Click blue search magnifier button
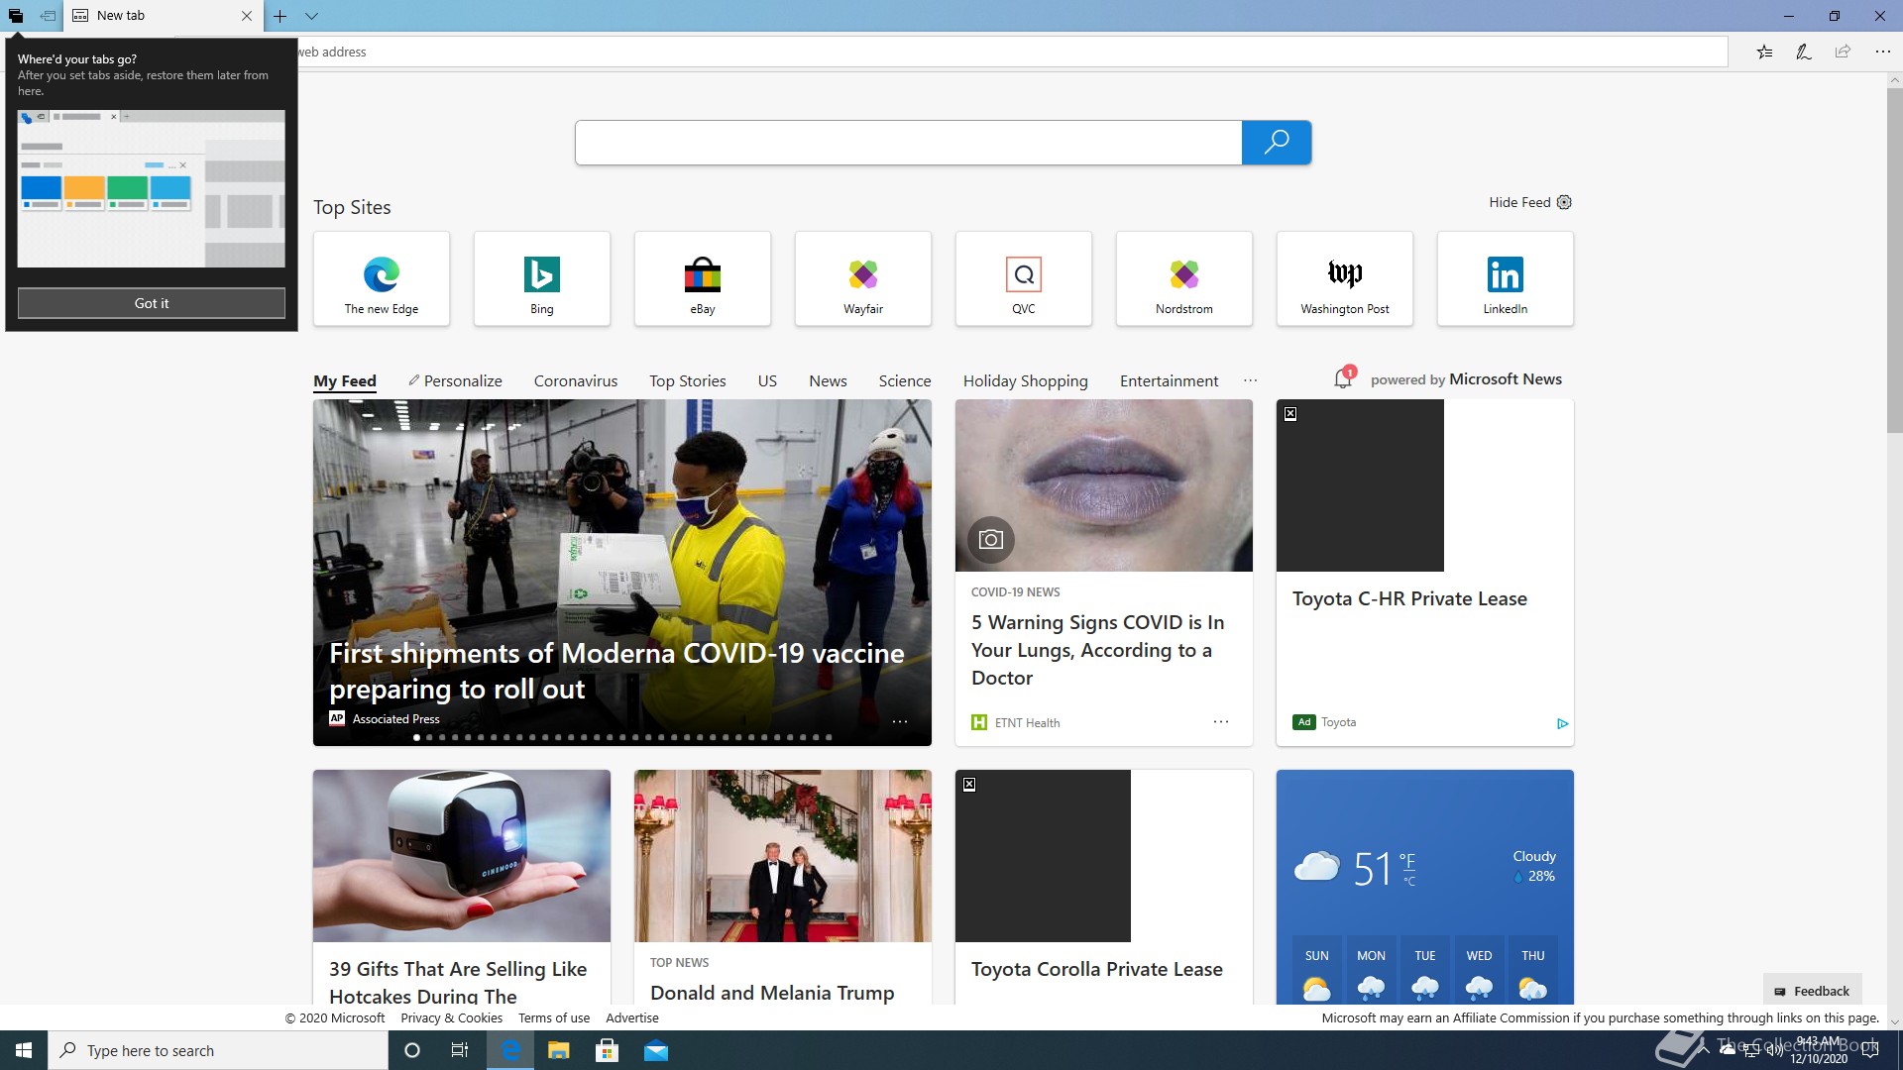The height and width of the screenshot is (1070, 1903). click(1277, 143)
